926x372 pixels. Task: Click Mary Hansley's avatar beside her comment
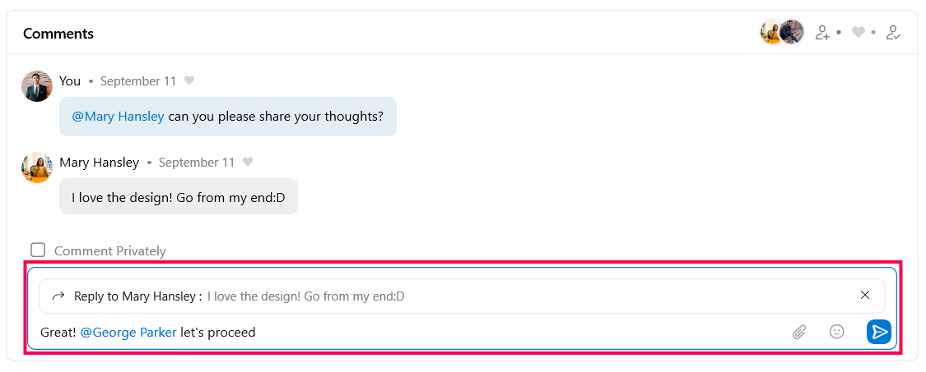coord(37,168)
